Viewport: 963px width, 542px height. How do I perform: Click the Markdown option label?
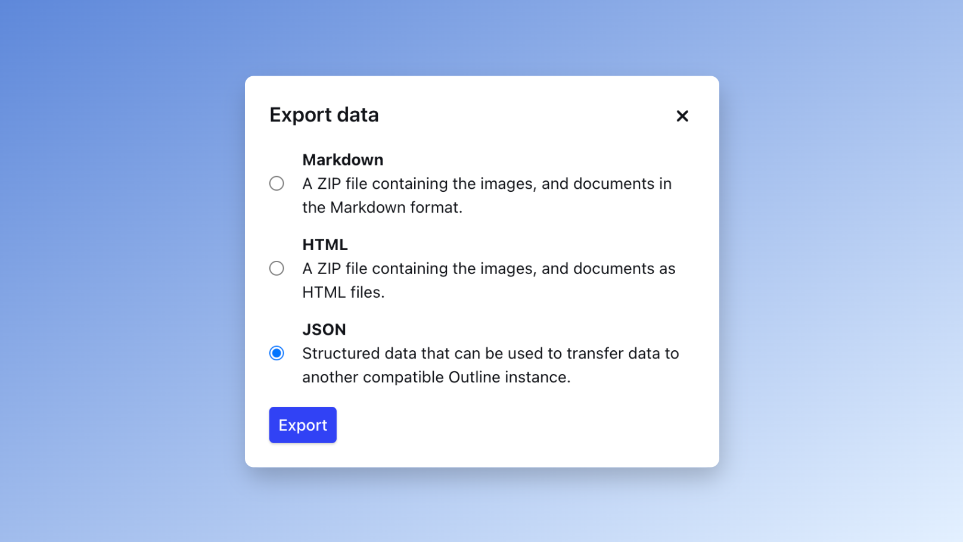point(343,160)
